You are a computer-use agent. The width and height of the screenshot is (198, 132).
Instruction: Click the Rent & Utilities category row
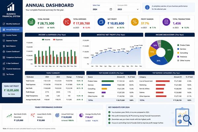coord(166,89)
